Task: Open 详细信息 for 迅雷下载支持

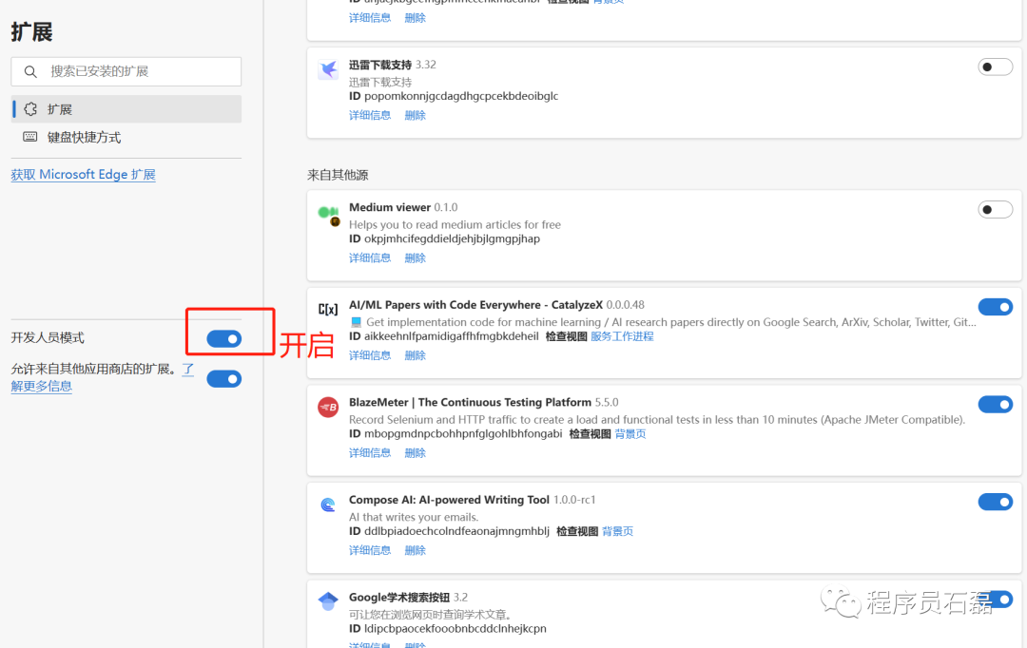Action: click(x=369, y=115)
